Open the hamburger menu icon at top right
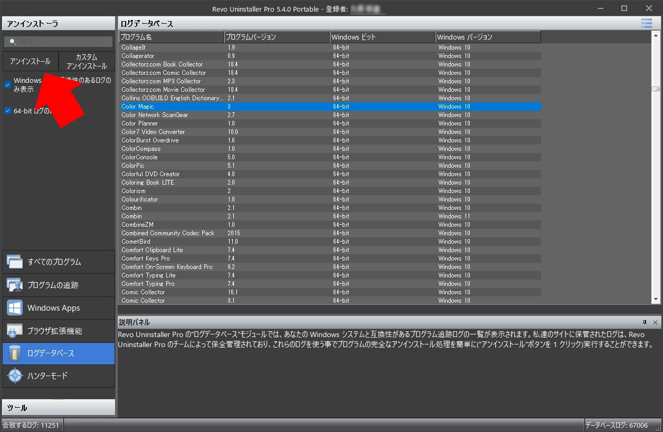The height and width of the screenshot is (432, 663). (x=646, y=23)
